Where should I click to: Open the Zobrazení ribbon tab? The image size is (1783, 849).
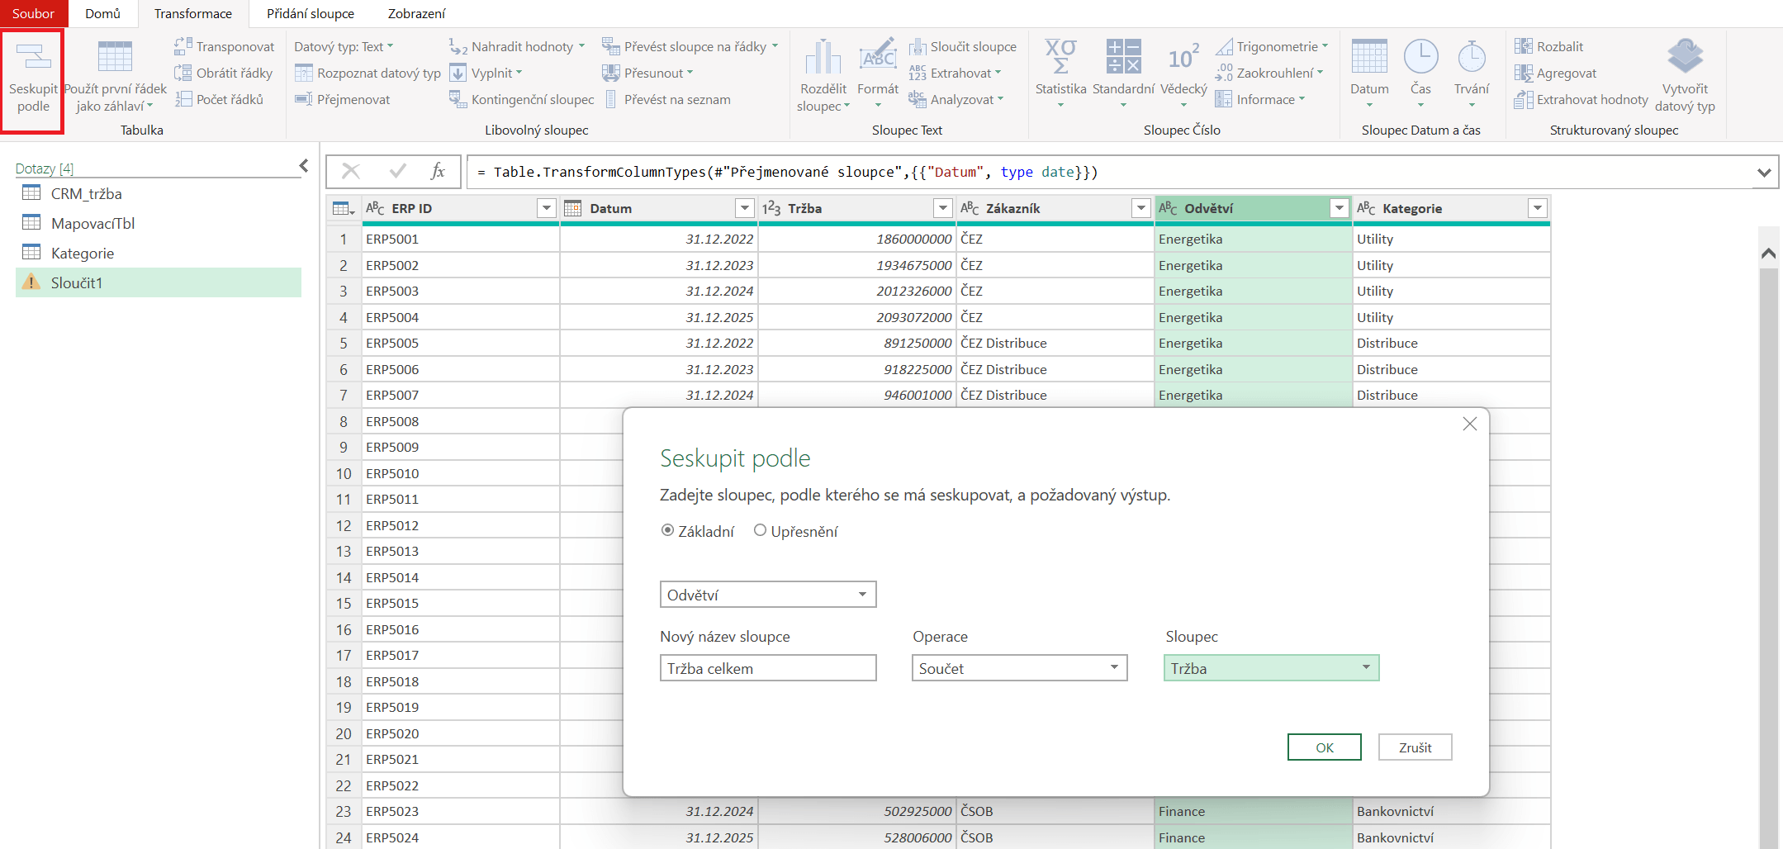coord(416,13)
